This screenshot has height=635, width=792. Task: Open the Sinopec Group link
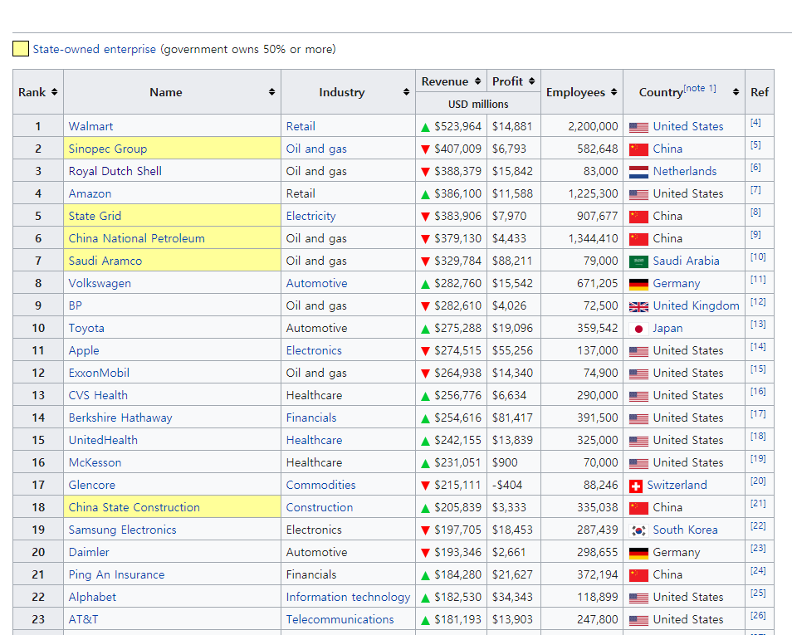[x=108, y=149]
